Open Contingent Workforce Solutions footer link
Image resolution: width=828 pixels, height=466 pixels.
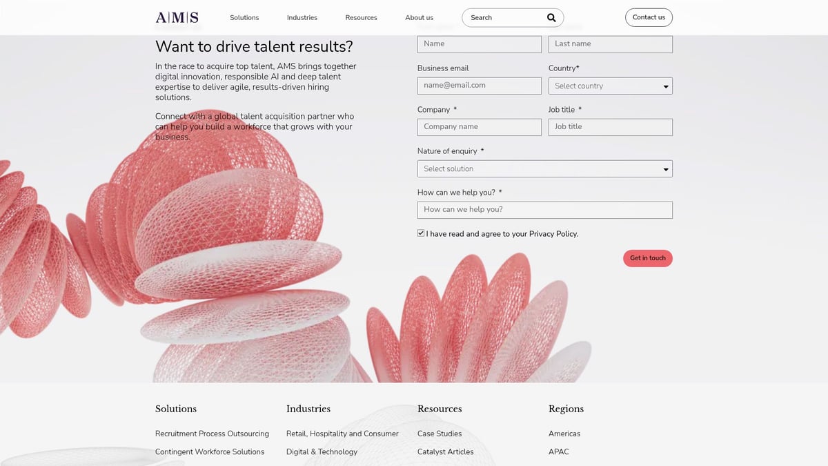click(x=209, y=452)
